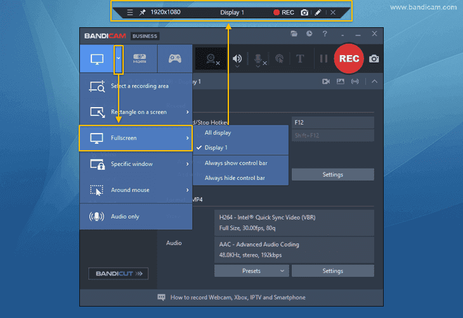The height and width of the screenshot is (318, 463).
Task: Select screen recording mode monitor icon
Action: [x=97, y=59]
